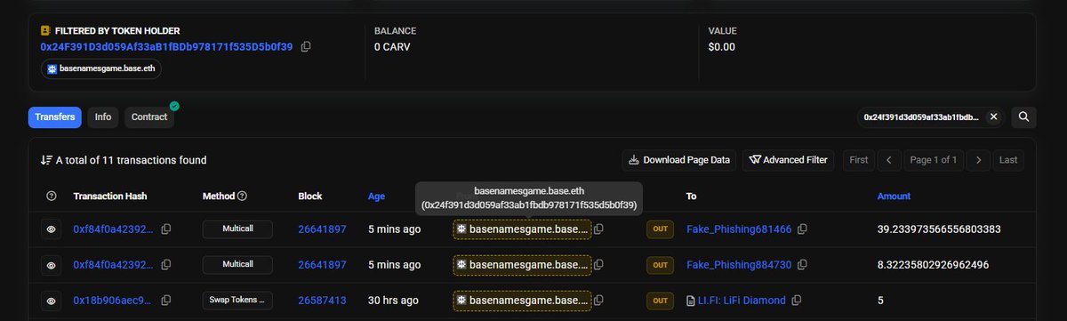Image resolution: width=1067 pixels, height=321 pixels.
Task: Open transaction 0x18b906aec9 details
Action: (x=113, y=301)
